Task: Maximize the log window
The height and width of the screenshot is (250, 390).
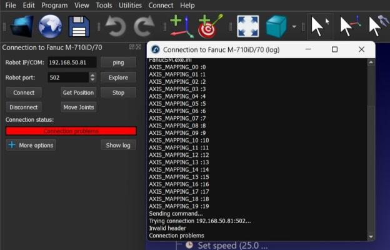Action: [x=335, y=49]
